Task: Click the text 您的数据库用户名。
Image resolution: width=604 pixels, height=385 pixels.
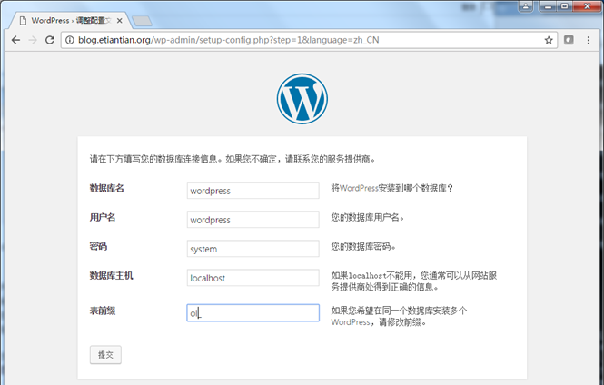Action: click(x=368, y=218)
